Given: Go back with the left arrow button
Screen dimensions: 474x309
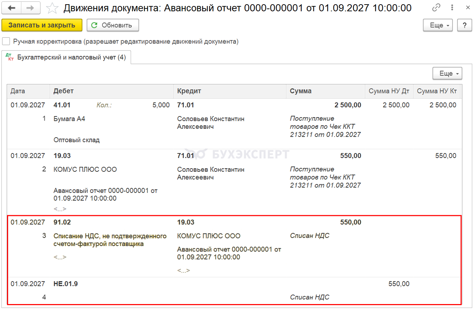Looking at the screenshot, I should tap(11, 8).
